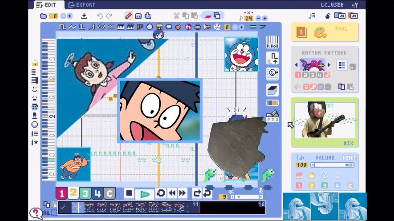
Task: Adjust the VOLUME slider
Action: point(333,165)
